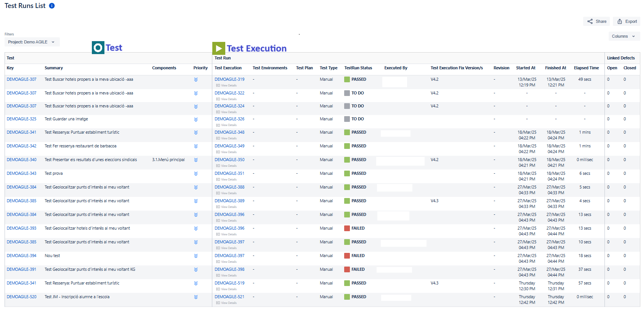Click the grey TO DO status square for DEMOAGILE-322
Image resolution: width=643 pixels, height=310 pixels.
coord(347,93)
